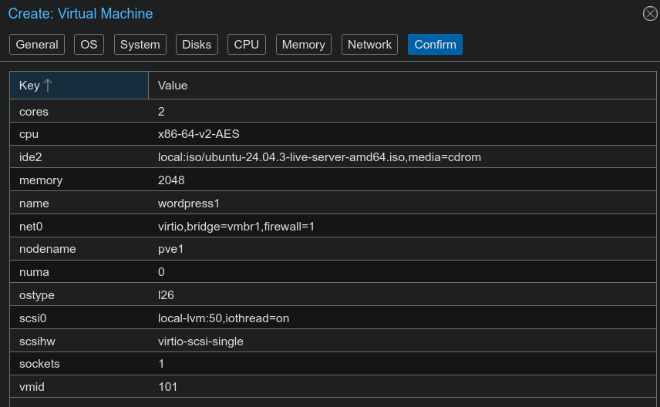The height and width of the screenshot is (407, 660).
Task: Open the Network tab
Action: 369,45
